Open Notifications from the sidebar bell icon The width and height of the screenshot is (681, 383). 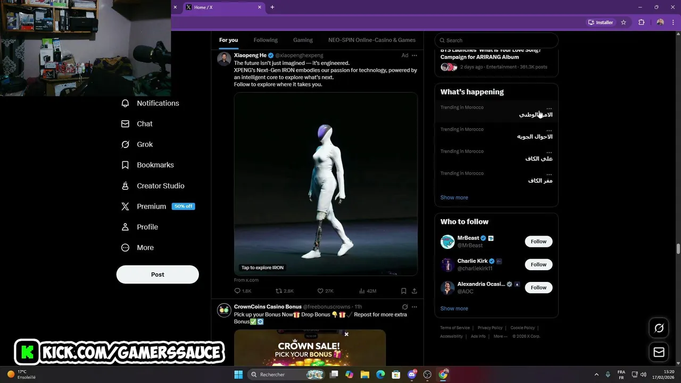(x=125, y=103)
